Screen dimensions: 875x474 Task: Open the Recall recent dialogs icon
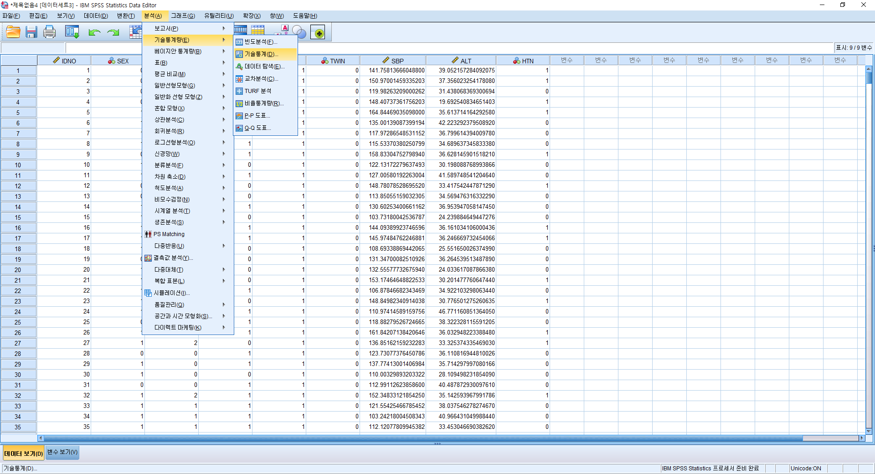[x=72, y=32]
